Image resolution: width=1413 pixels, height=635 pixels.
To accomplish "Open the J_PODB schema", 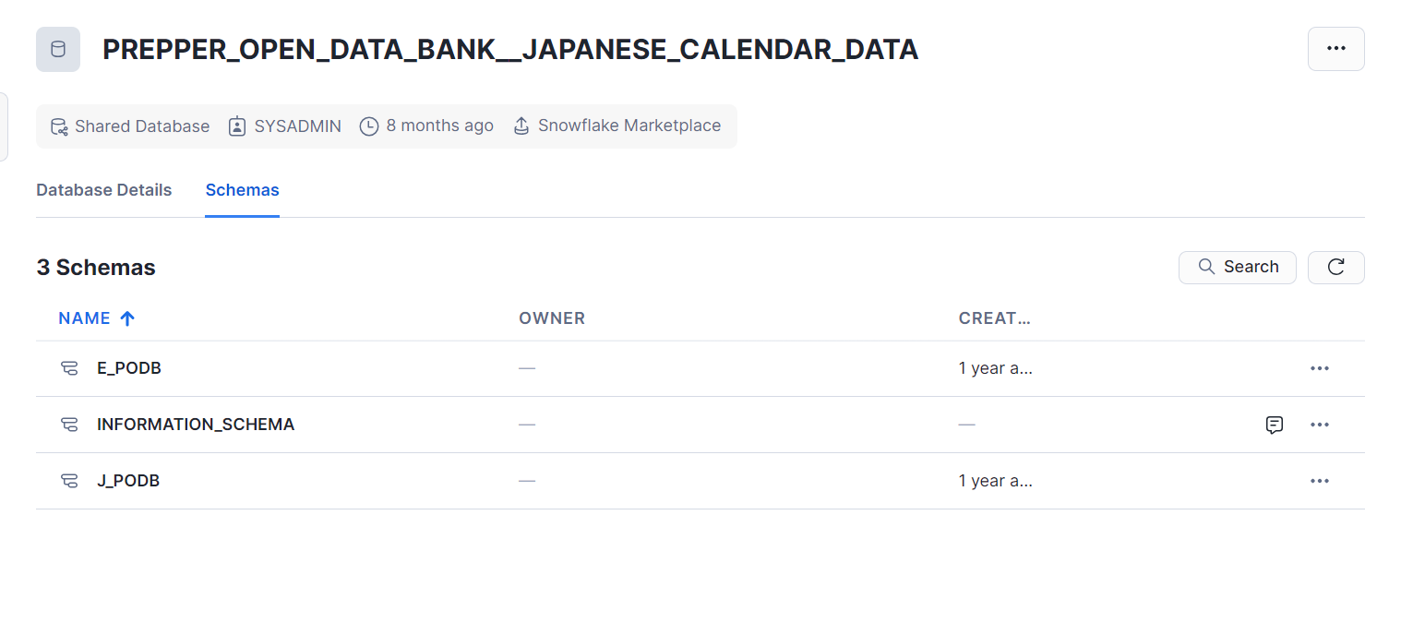I will point(128,481).
